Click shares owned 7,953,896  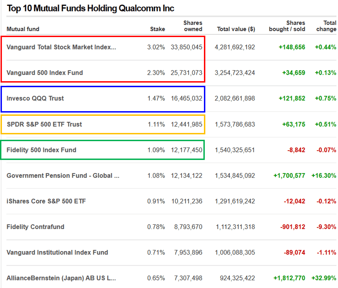coord(188,252)
